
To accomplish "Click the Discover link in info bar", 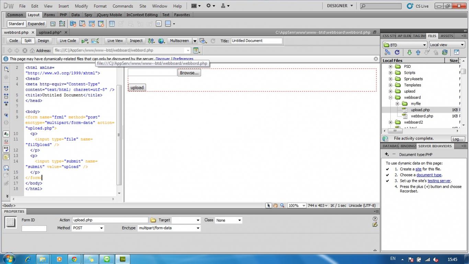I will (163, 59).
